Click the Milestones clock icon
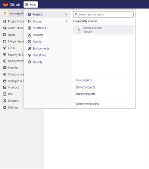Screen dimensions: 149x169 [x=30, y=28]
